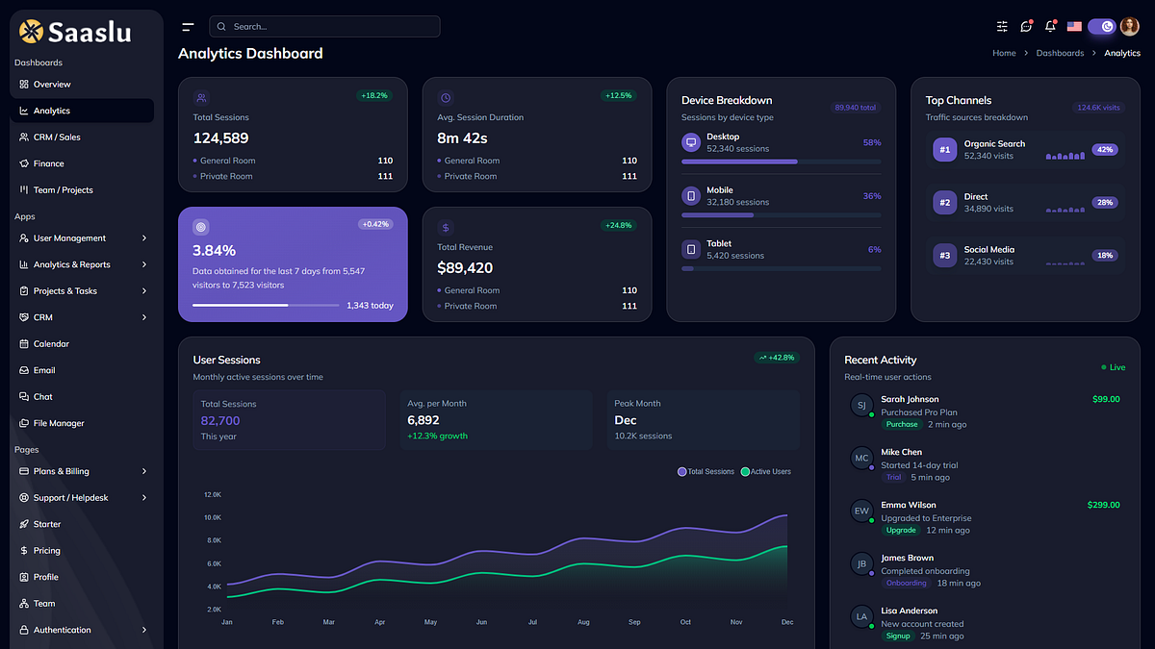Expand the Authentication chevron
The width and height of the screenshot is (1155, 649).
(144, 630)
